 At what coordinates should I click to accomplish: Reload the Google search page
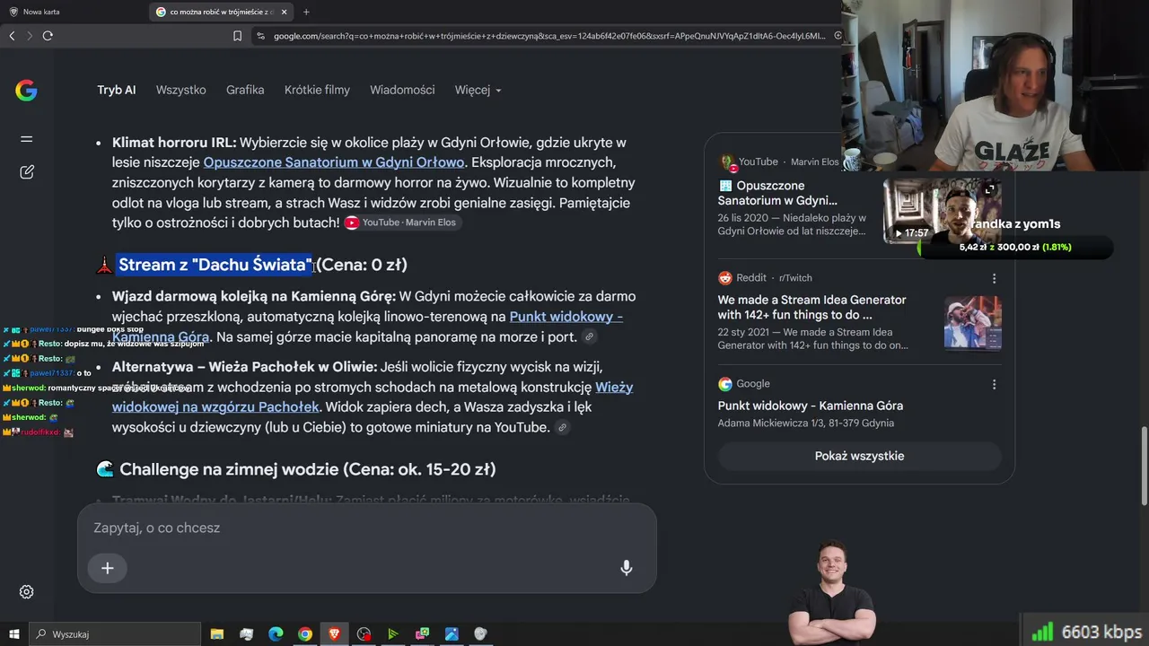[x=48, y=36]
